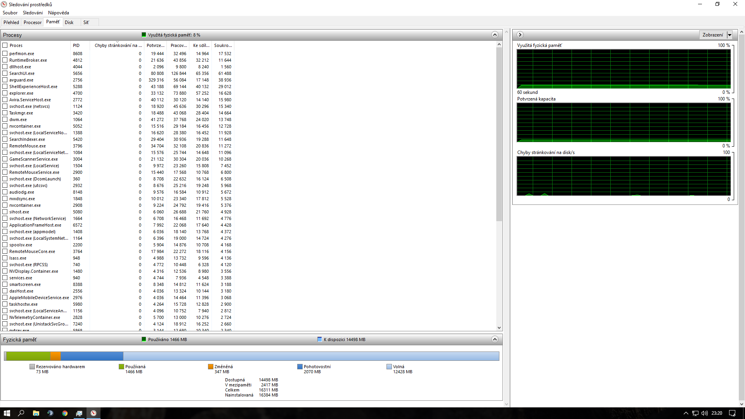The height and width of the screenshot is (419, 745).
Task: Sort by the PID column header
Action: [76, 45]
